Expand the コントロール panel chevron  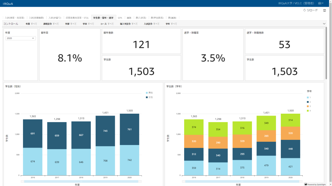point(324,24)
